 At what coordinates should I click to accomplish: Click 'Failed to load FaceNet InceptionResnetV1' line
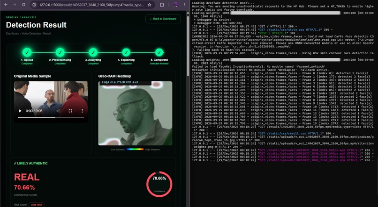coord(259,66)
